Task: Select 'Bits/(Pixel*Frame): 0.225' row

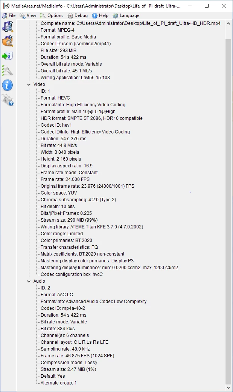Action: [66, 213]
